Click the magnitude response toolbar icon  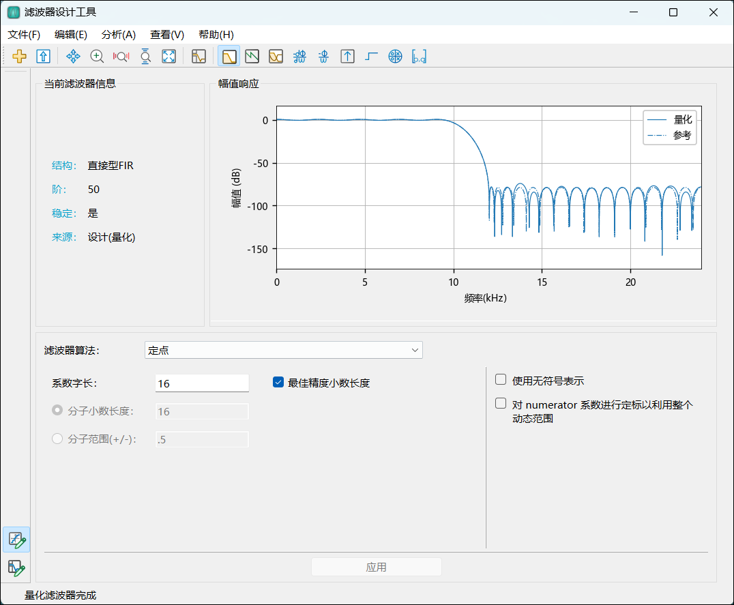point(229,57)
